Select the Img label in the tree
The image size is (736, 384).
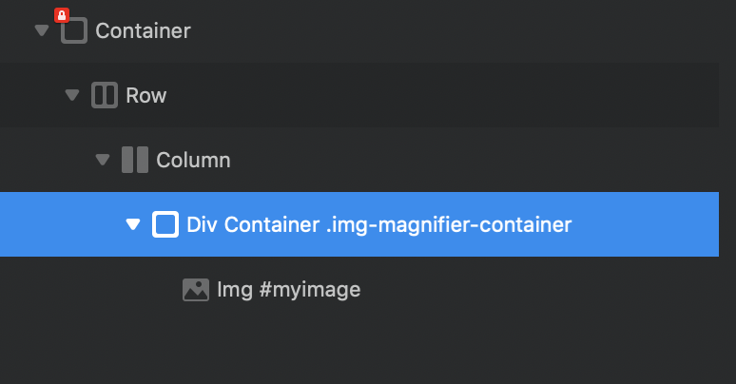click(234, 289)
